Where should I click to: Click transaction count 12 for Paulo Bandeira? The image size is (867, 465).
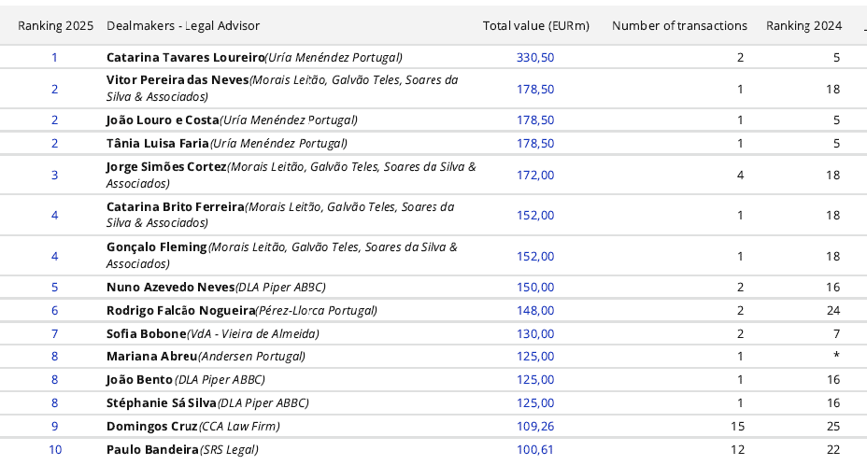coord(738,449)
